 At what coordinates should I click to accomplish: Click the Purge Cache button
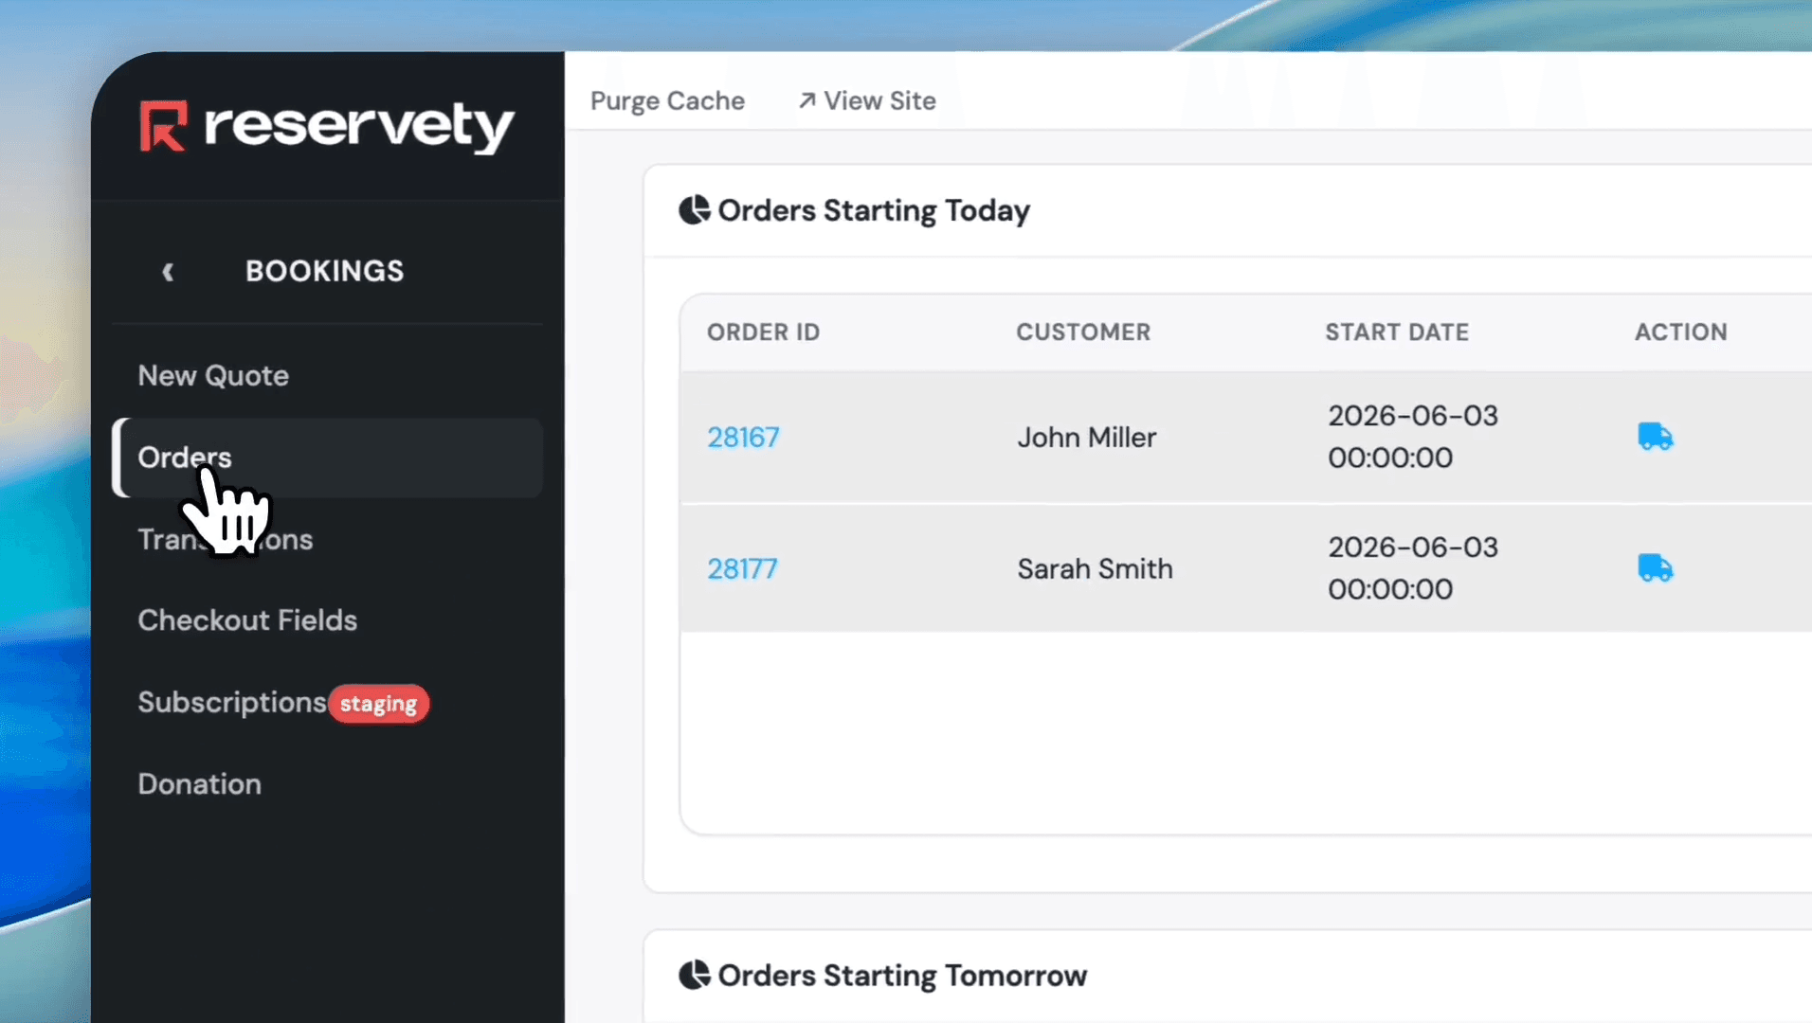[x=667, y=100]
